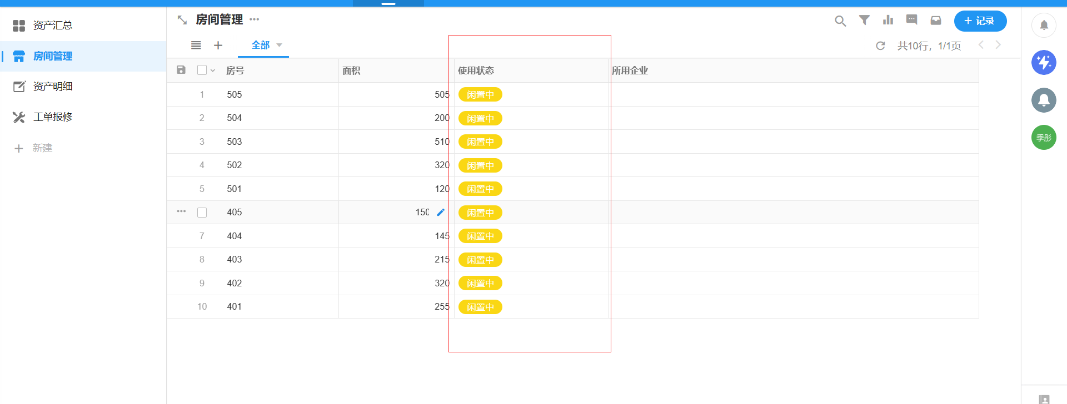This screenshot has width=1067, height=404.
Task: Open dropdown arrow next to header checkbox
Action: [213, 70]
